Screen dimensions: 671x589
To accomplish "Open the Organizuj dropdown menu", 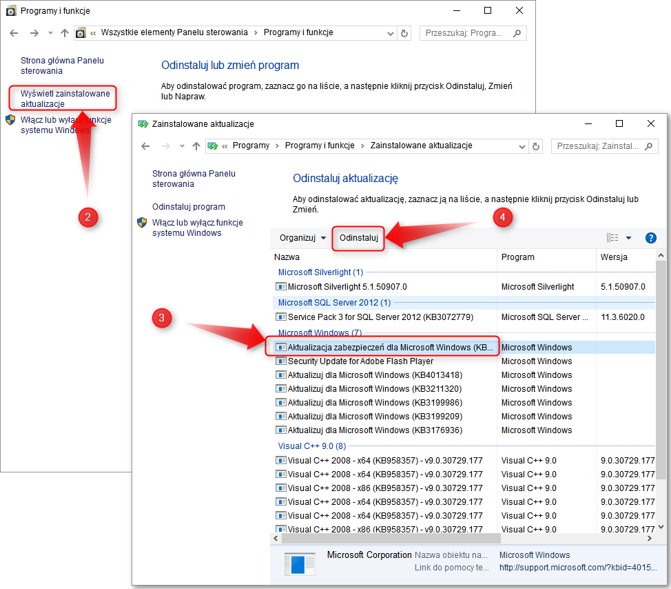I will coord(302,238).
